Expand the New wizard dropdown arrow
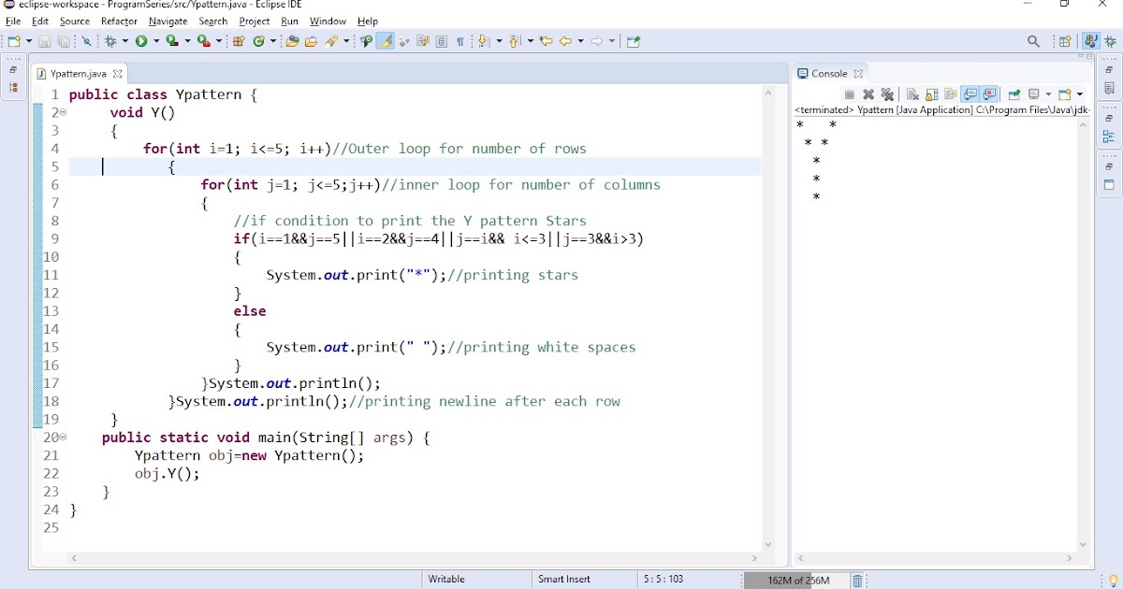 (28, 40)
